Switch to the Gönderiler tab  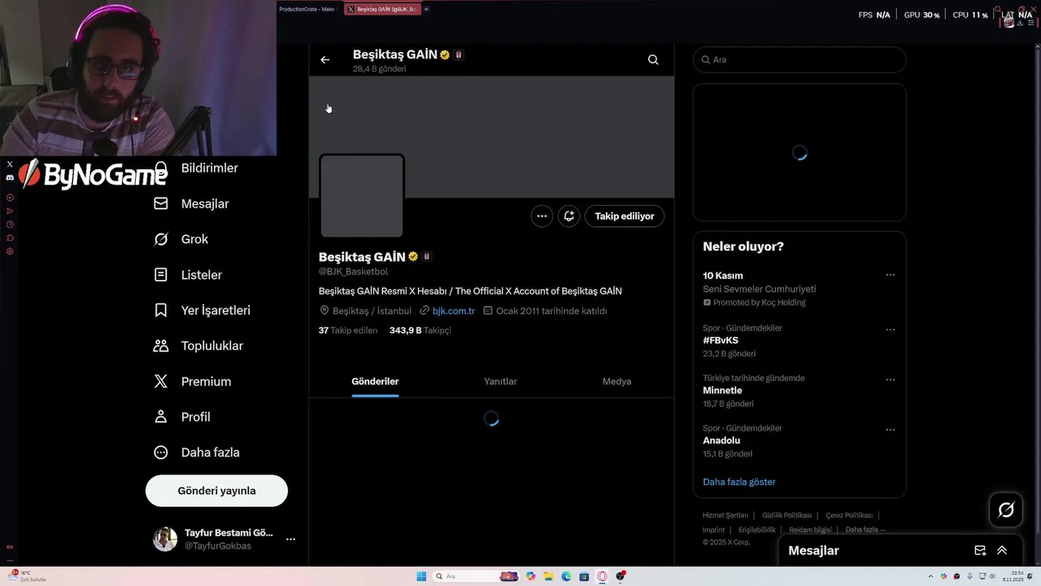[x=375, y=381]
